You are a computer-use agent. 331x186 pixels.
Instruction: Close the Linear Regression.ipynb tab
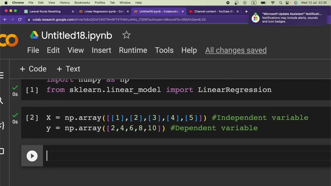click(x=128, y=11)
